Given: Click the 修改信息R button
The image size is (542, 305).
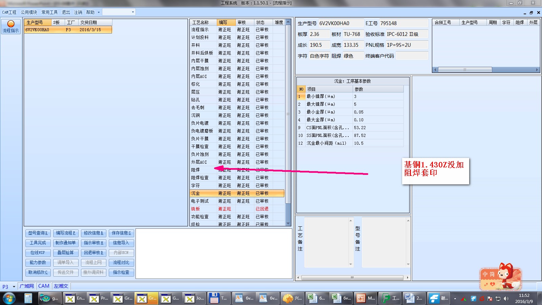Looking at the screenshot, I should (93, 233).
